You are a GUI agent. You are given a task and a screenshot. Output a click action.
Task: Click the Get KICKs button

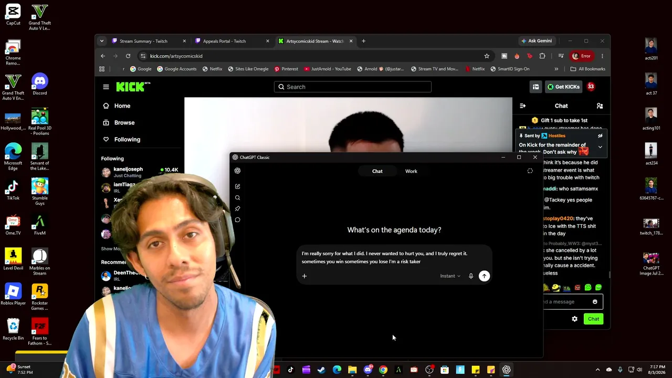point(563,87)
